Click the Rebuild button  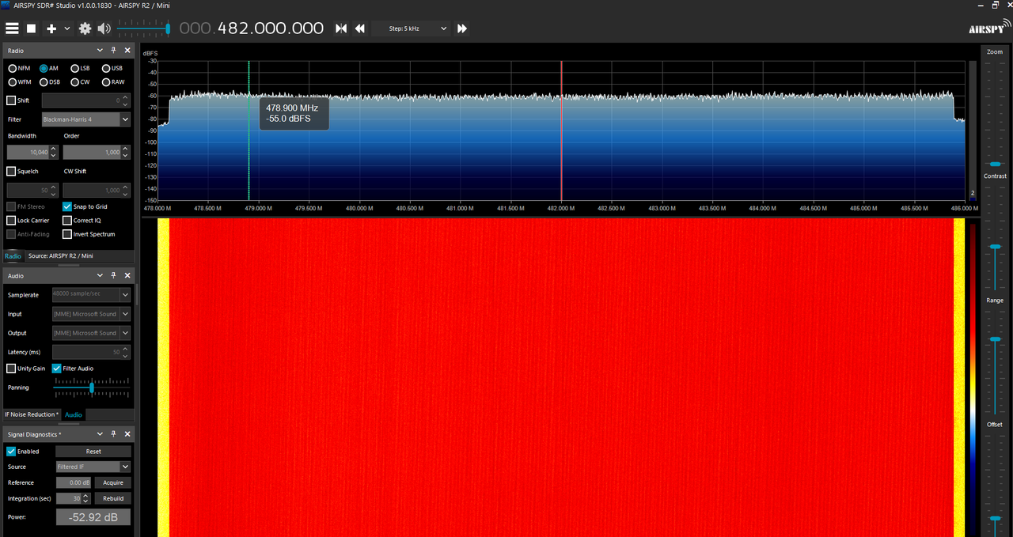pos(113,498)
